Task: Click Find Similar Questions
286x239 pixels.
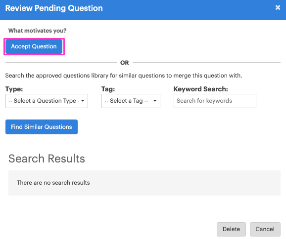Action: tap(42, 127)
